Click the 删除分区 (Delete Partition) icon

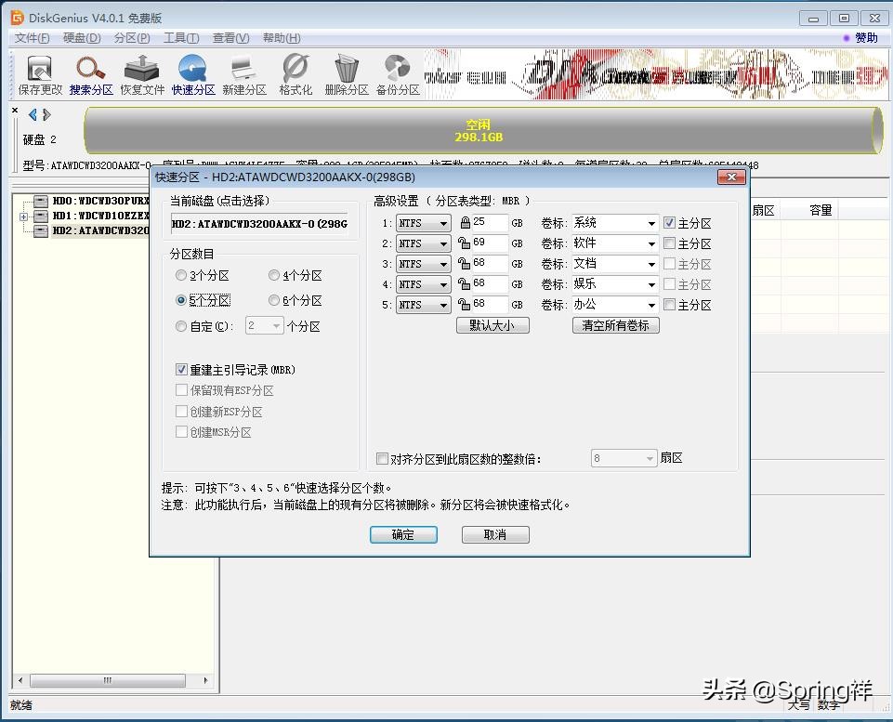pyautogui.click(x=346, y=74)
